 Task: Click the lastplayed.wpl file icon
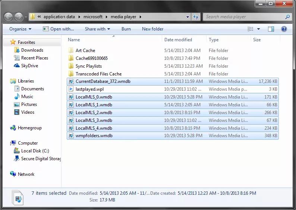point(71,89)
